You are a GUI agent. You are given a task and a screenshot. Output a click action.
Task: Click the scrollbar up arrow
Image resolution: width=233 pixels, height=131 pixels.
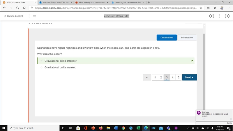204,25
